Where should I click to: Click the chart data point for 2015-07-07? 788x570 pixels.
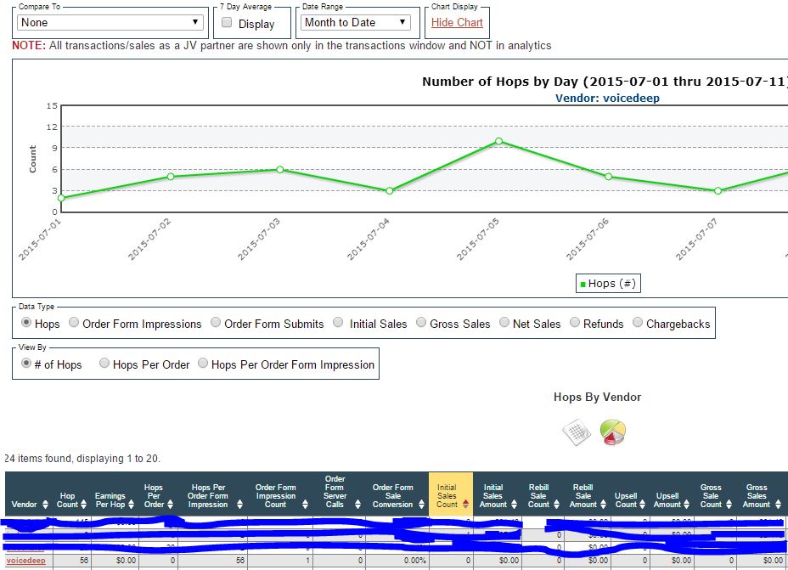click(718, 191)
